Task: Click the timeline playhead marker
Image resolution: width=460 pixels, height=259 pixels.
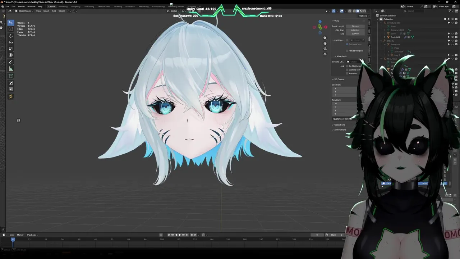Action: [x=13, y=239]
